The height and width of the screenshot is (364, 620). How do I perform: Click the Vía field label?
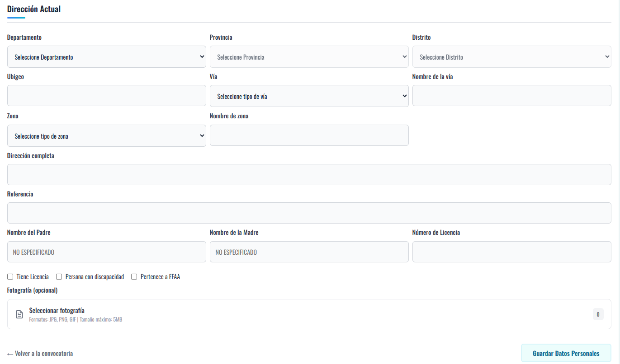click(213, 77)
